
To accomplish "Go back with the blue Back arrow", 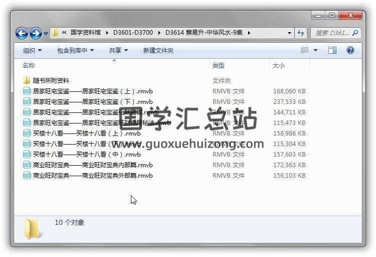I will 22,33.
